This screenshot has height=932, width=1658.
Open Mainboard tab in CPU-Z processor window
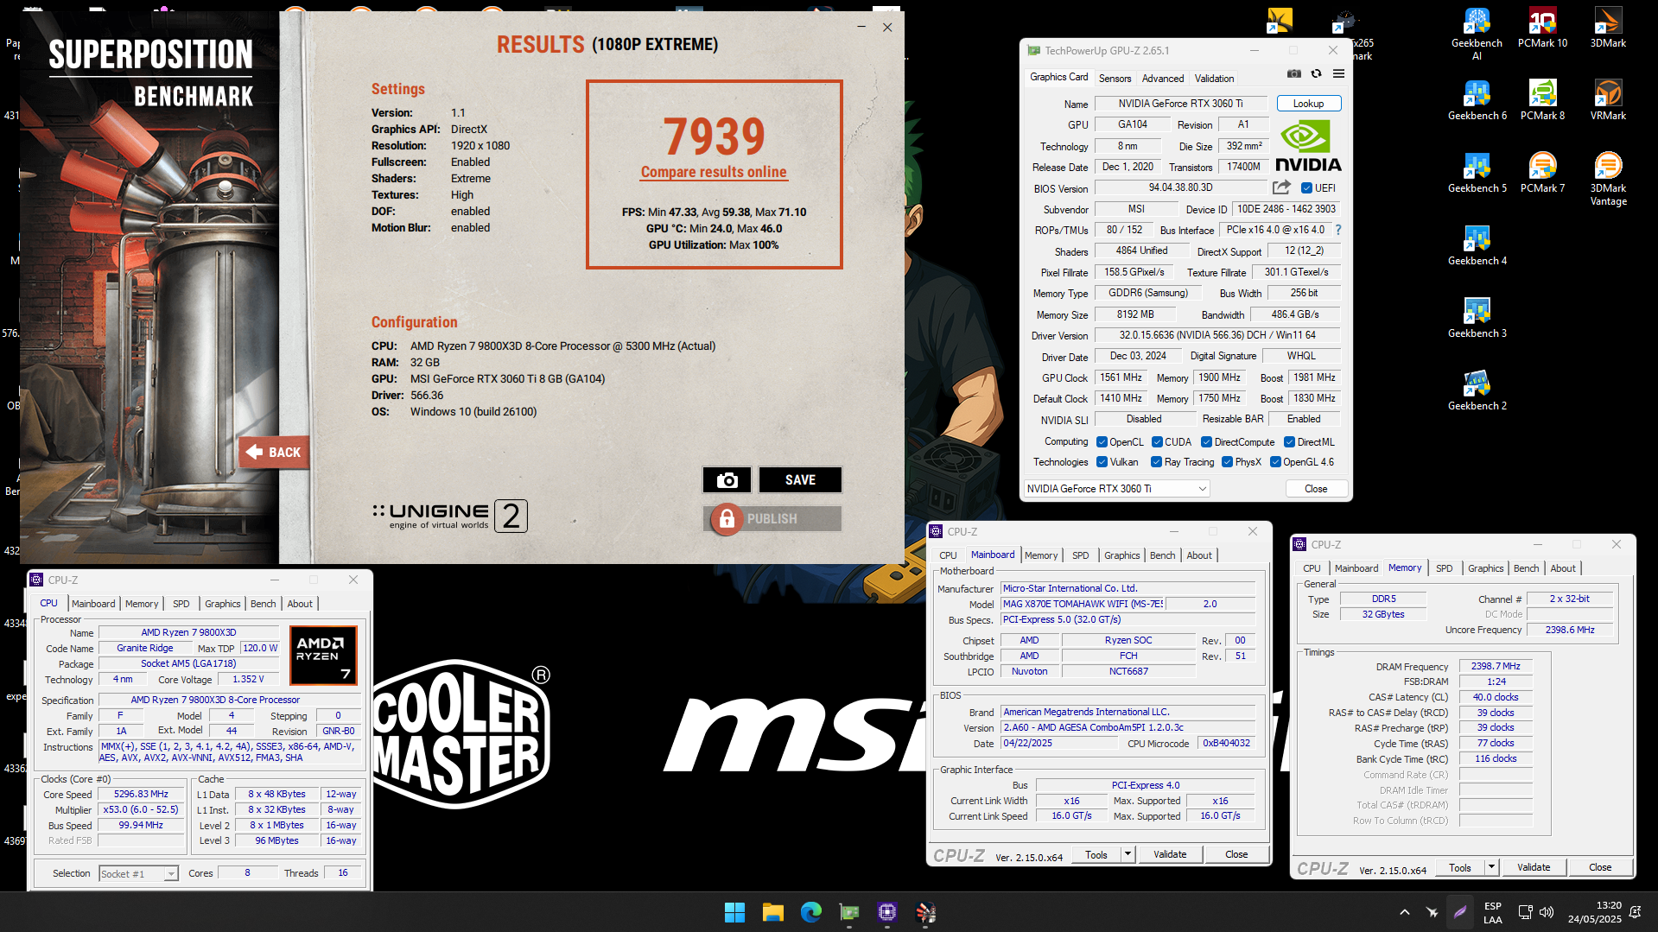[93, 604]
